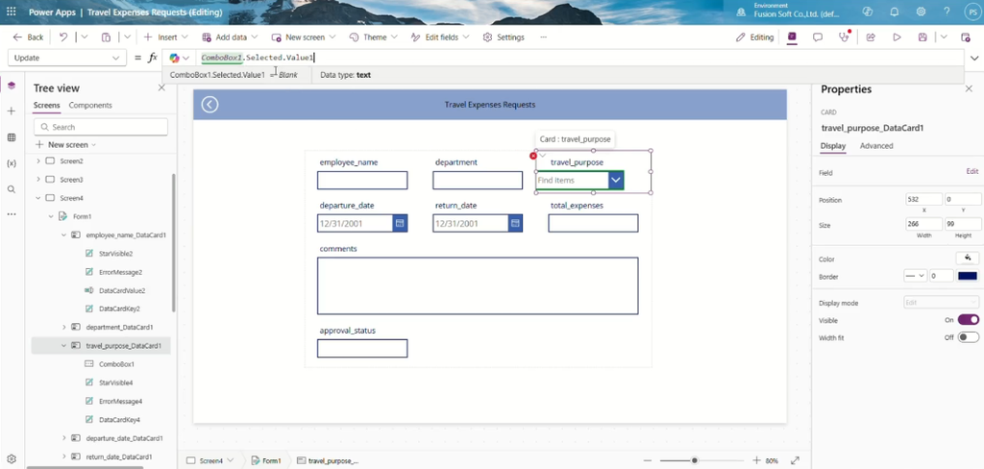Screen dimensions: 984x469
Task: Open the calendar icon for departure_date
Action: (400, 223)
